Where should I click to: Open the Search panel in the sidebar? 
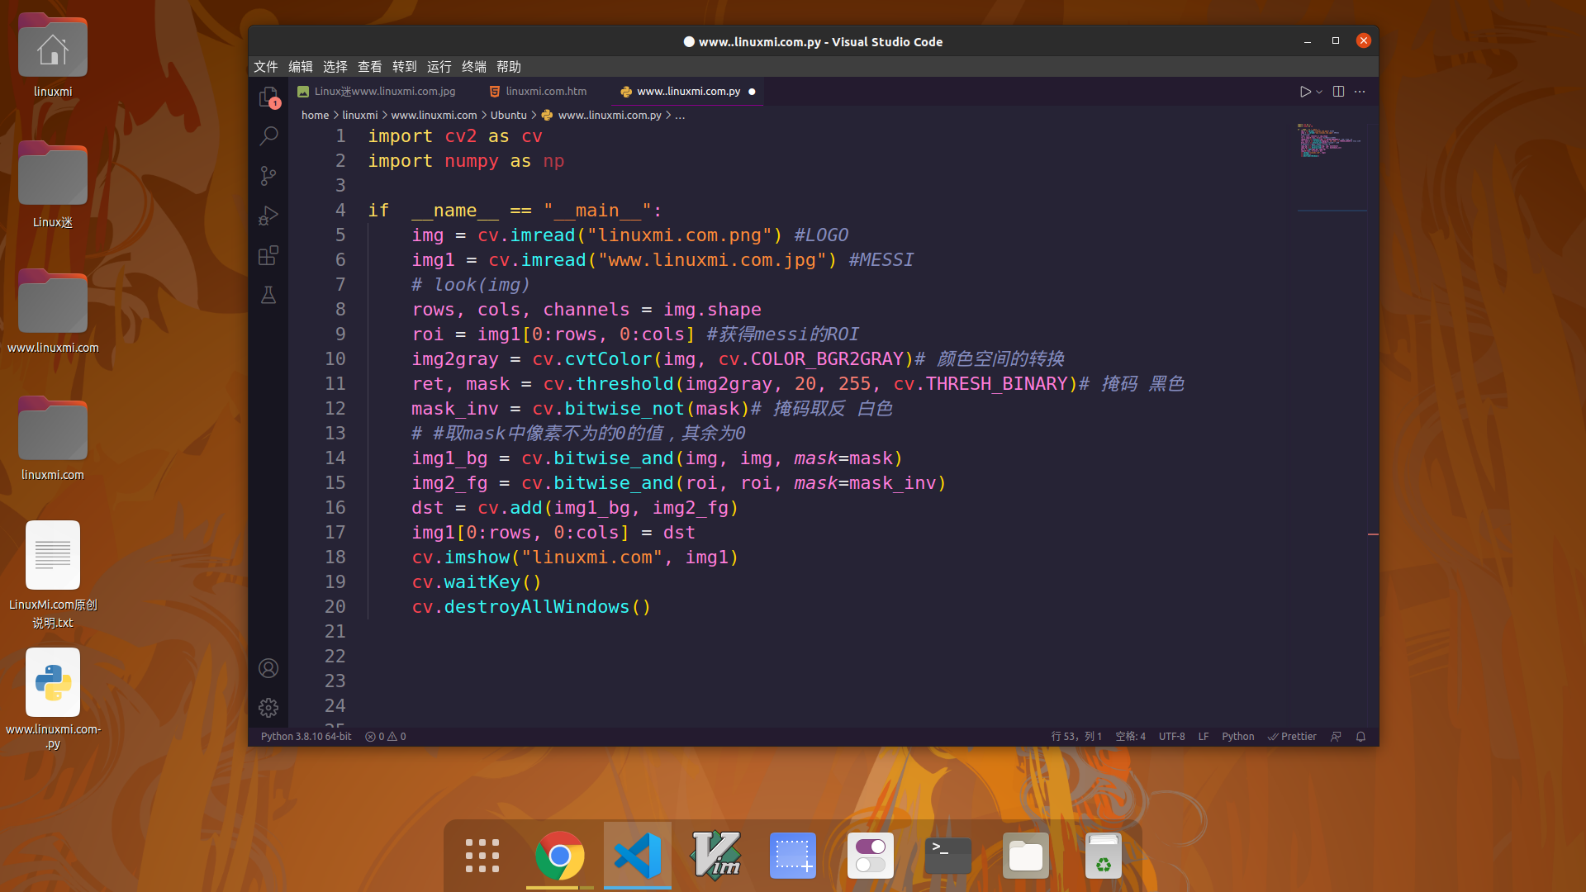[x=268, y=135]
